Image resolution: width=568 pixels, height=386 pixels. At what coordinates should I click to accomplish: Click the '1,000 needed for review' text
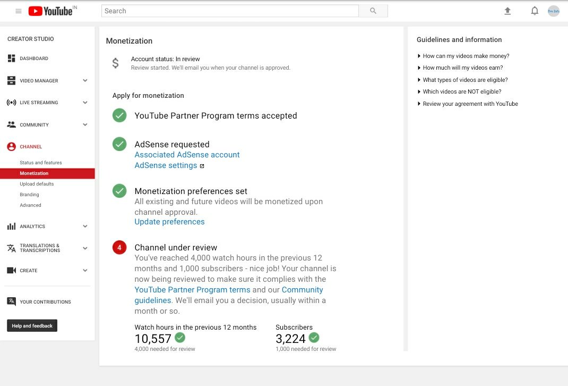click(x=306, y=349)
